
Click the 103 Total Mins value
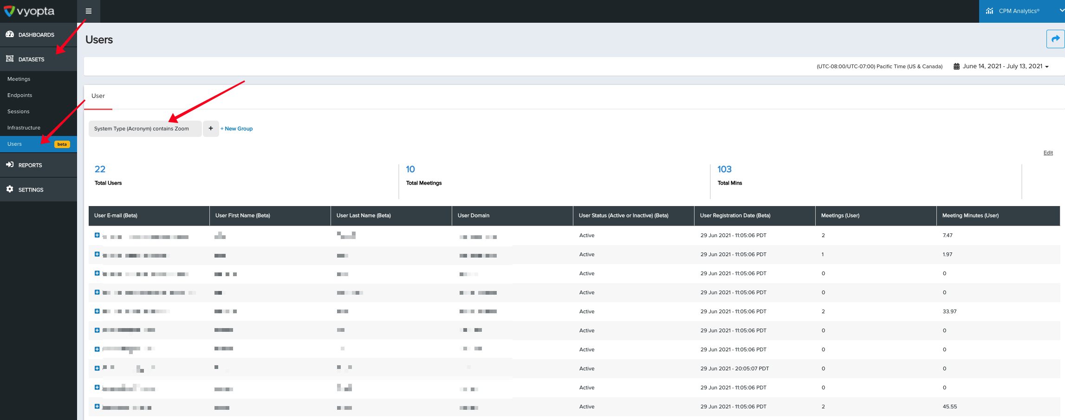click(724, 169)
